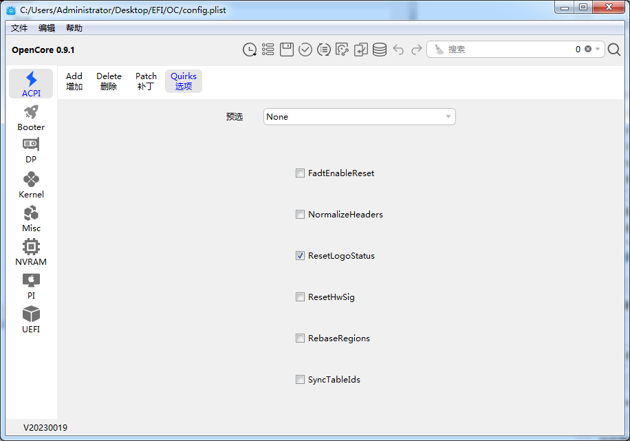The height and width of the screenshot is (441, 630).
Task: Open the recent files clock icon
Action: (x=250, y=50)
